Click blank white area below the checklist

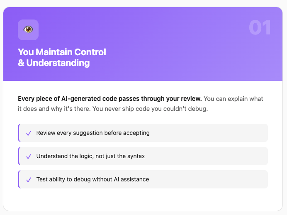[x=143, y=200]
